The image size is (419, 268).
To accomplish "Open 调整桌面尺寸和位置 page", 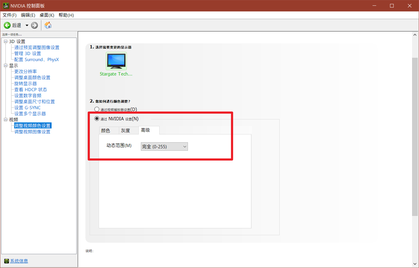I will pos(35,102).
